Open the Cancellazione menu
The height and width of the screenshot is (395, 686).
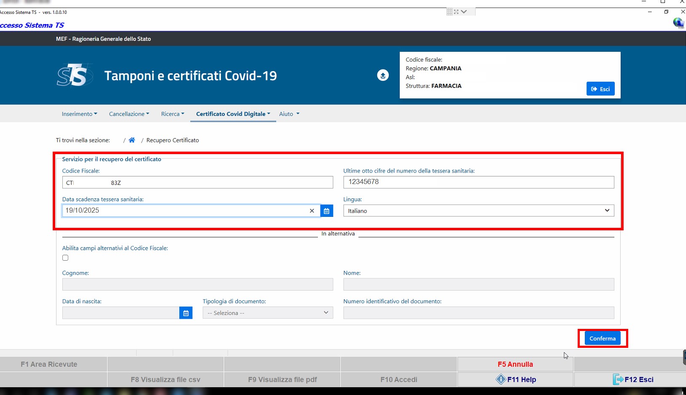(x=129, y=114)
